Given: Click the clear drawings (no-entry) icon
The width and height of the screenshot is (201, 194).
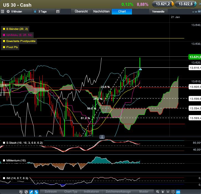Looking at the screenshot, I should click(x=26, y=192).
